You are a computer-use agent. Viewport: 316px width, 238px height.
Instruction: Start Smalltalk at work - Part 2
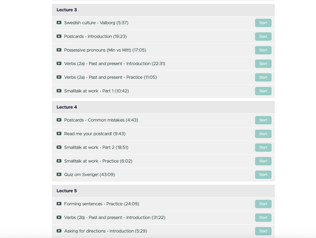point(263,147)
